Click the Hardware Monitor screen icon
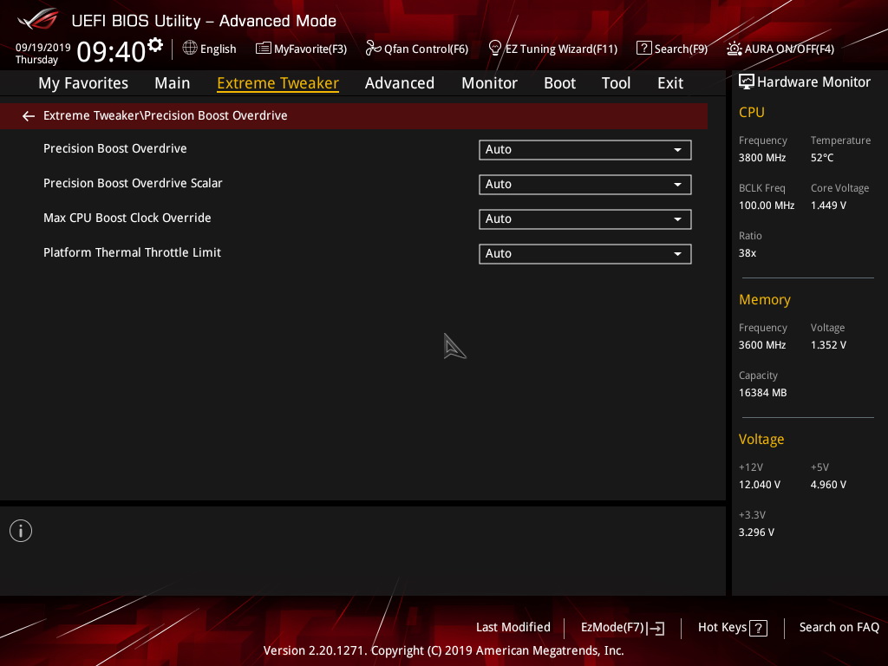The width and height of the screenshot is (888, 666). [747, 82]
